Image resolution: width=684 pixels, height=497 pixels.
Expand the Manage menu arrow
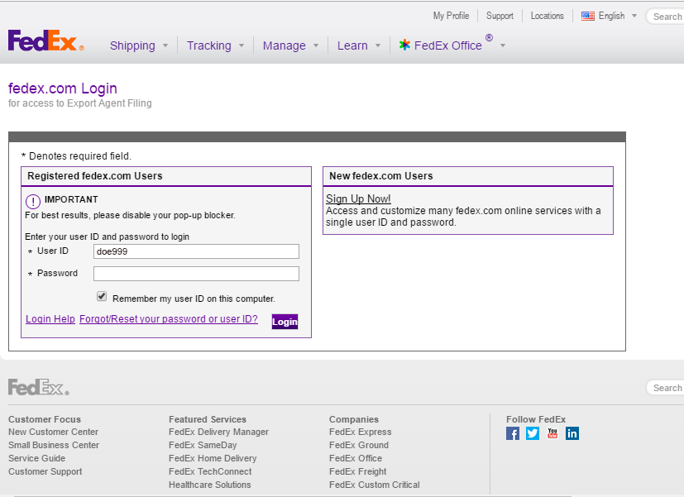coord(316,45)
